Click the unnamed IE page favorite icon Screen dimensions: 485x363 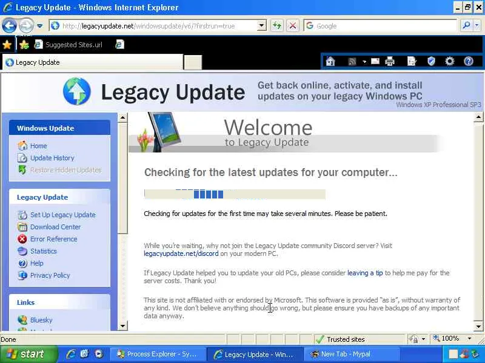click(119, 45)
